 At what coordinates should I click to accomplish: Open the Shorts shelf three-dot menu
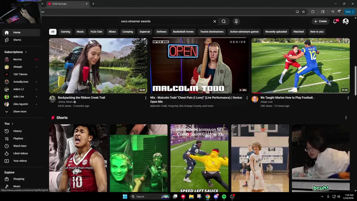(346, 118)
